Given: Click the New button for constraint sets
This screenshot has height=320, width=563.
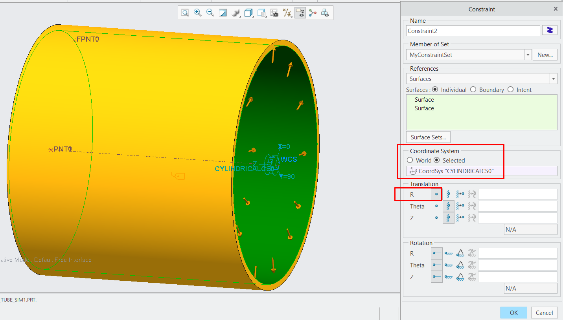Looking at the screenshot, I should point(545,55).
